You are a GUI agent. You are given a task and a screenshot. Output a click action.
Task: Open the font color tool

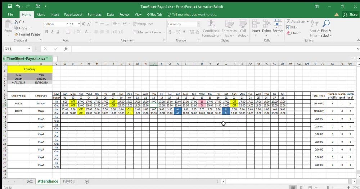(86, 32)
